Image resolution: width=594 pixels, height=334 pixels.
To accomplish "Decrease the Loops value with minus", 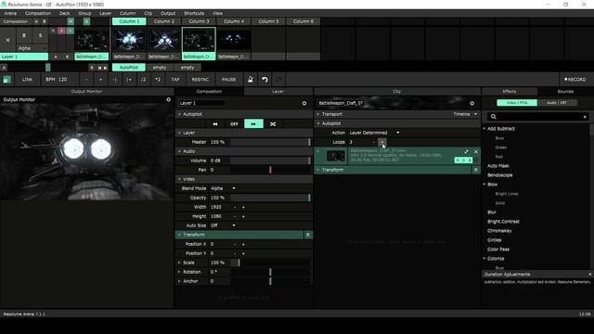I will 373,142.
